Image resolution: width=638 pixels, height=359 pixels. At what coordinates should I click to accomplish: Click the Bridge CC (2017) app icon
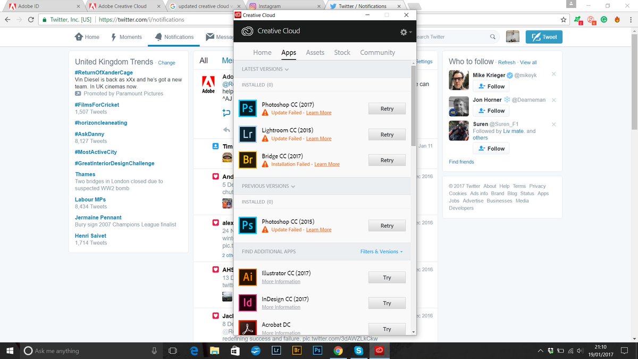tap(248, 160)
